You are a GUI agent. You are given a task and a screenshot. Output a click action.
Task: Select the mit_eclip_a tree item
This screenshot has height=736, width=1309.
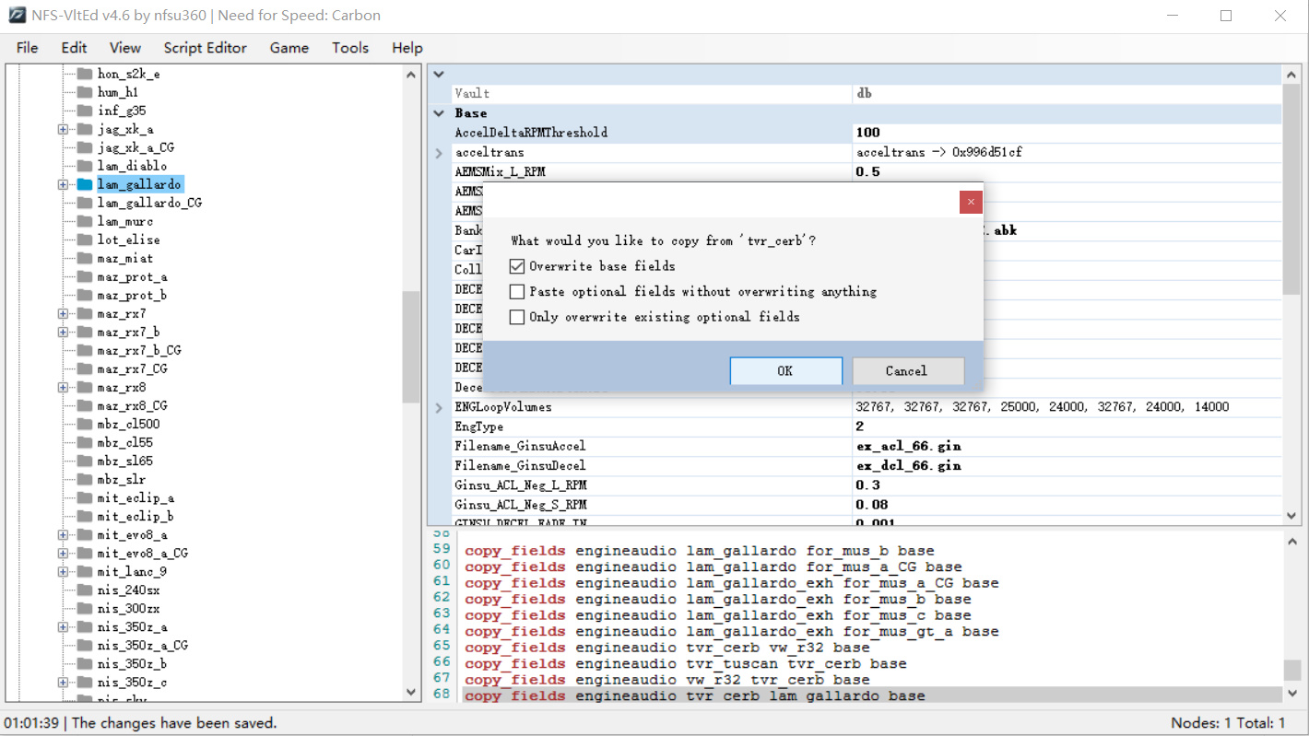136,497
